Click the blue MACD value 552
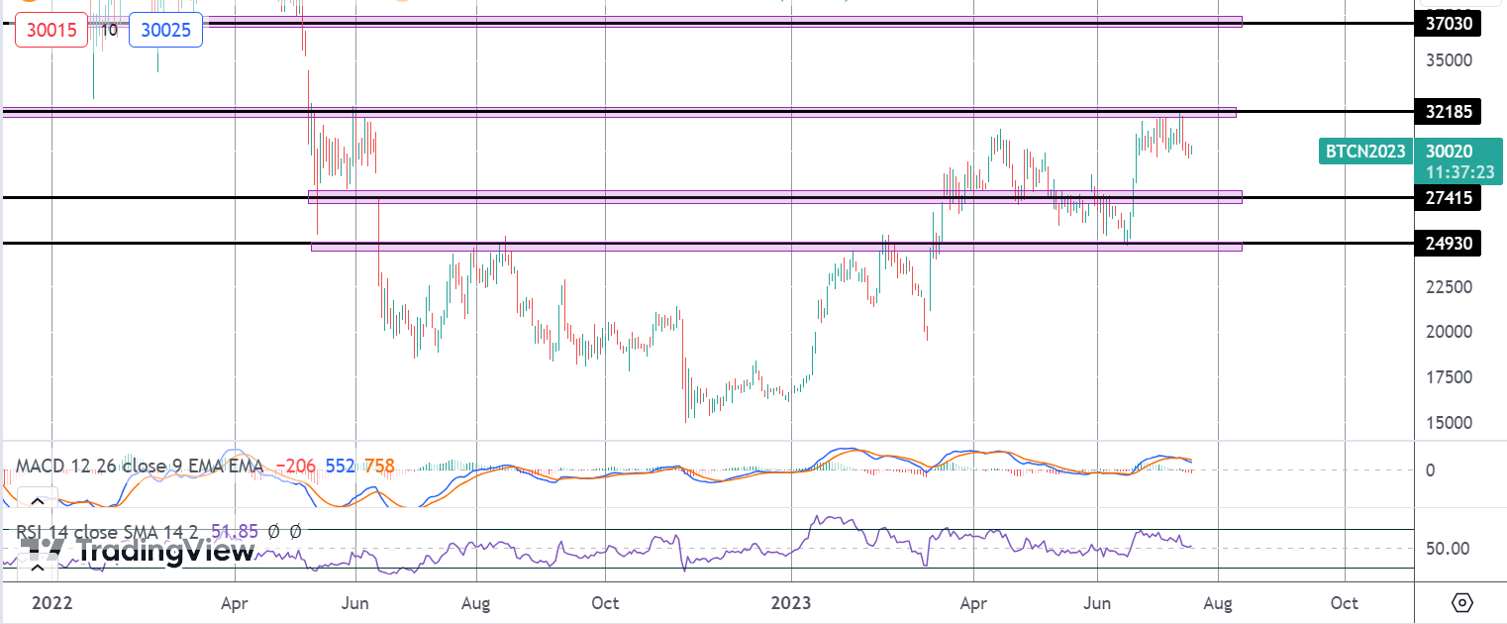Image resolution: width=1507 pixels, height=624 pixels. point(341,466)
